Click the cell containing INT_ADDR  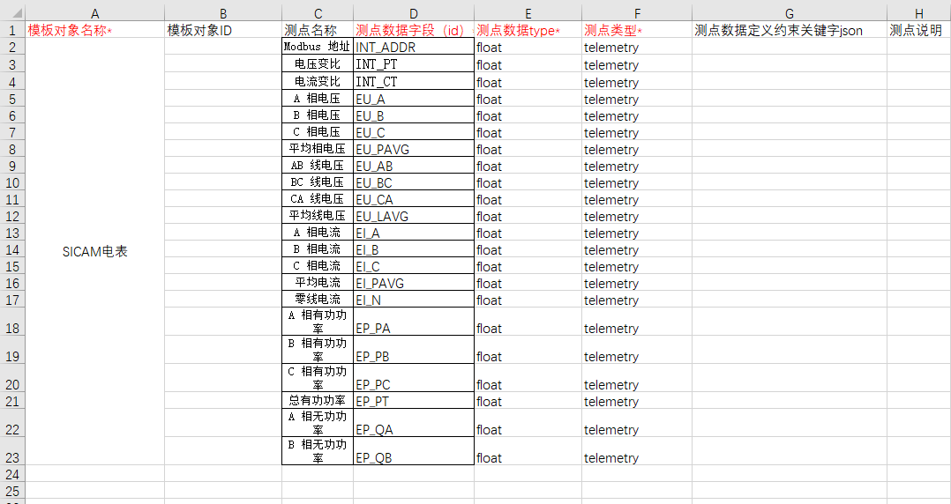[x=414, y=48]
